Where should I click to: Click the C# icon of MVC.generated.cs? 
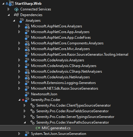(38, 128)
